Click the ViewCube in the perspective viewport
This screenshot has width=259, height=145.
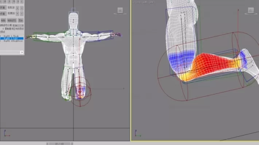pos(251,11)
